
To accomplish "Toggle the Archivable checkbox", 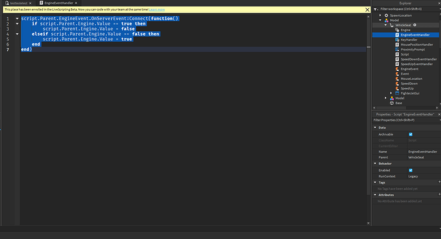I will coord(410,134).
